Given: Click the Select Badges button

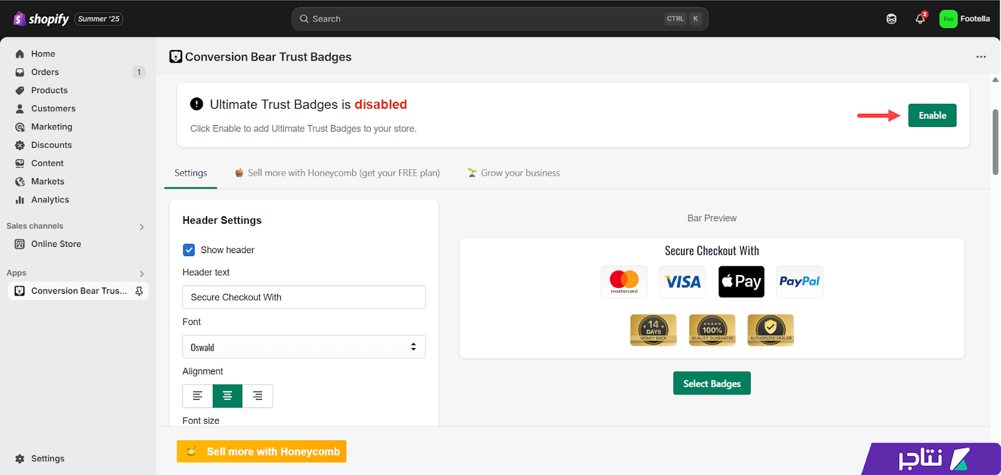Looking at the screenshot, I should tap(712, 383).
